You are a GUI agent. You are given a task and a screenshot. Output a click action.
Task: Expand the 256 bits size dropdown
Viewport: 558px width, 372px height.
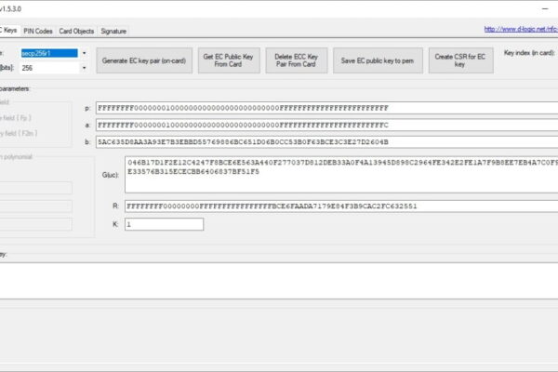[x=85, y=68]
